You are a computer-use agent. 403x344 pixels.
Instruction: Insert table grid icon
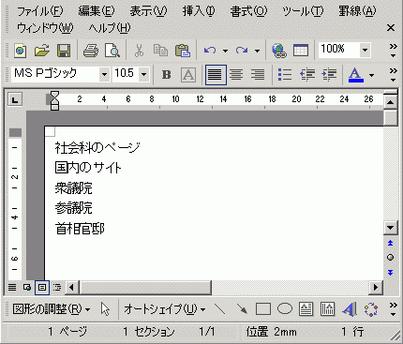click(x=301, y=51)
